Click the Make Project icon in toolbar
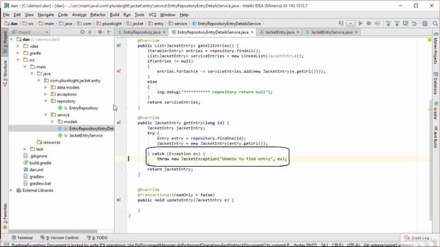Viewport: 440px width, 247px height. tap(341, 23)
